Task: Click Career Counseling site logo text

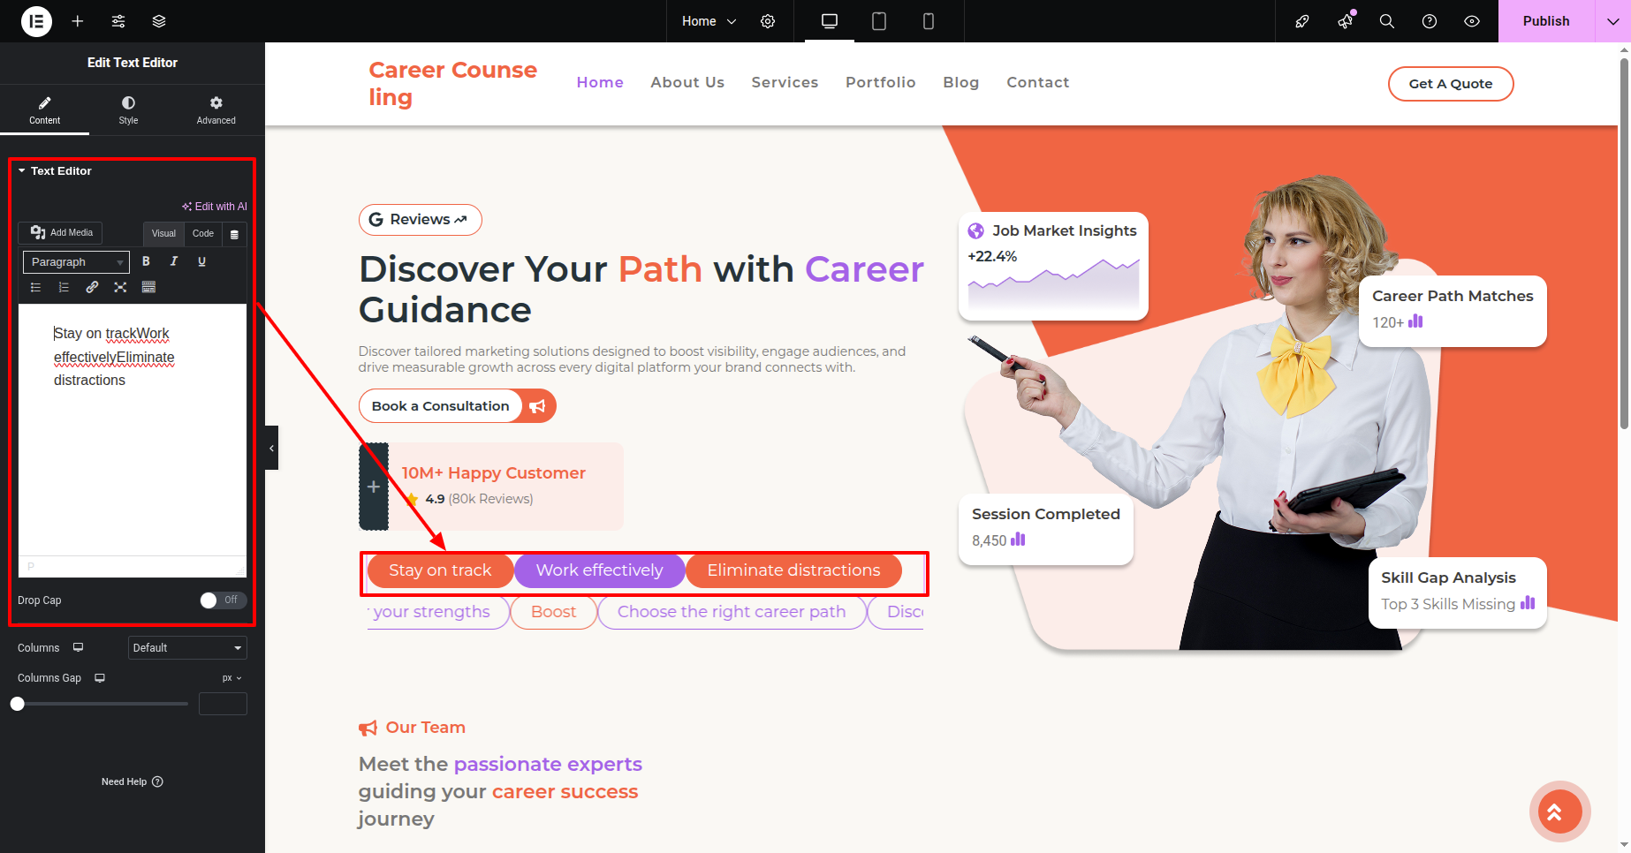Action: (x=452, y=83)
